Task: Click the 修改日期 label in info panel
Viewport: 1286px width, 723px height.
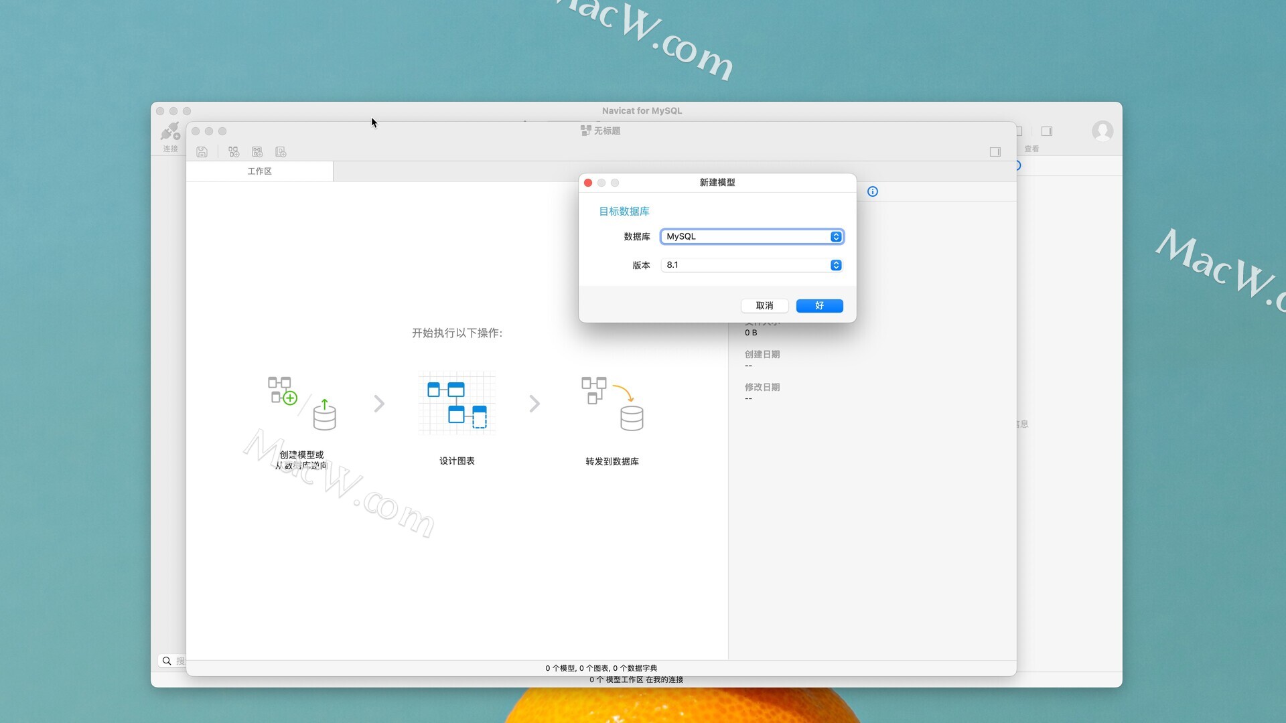Action: pos(762,387)
